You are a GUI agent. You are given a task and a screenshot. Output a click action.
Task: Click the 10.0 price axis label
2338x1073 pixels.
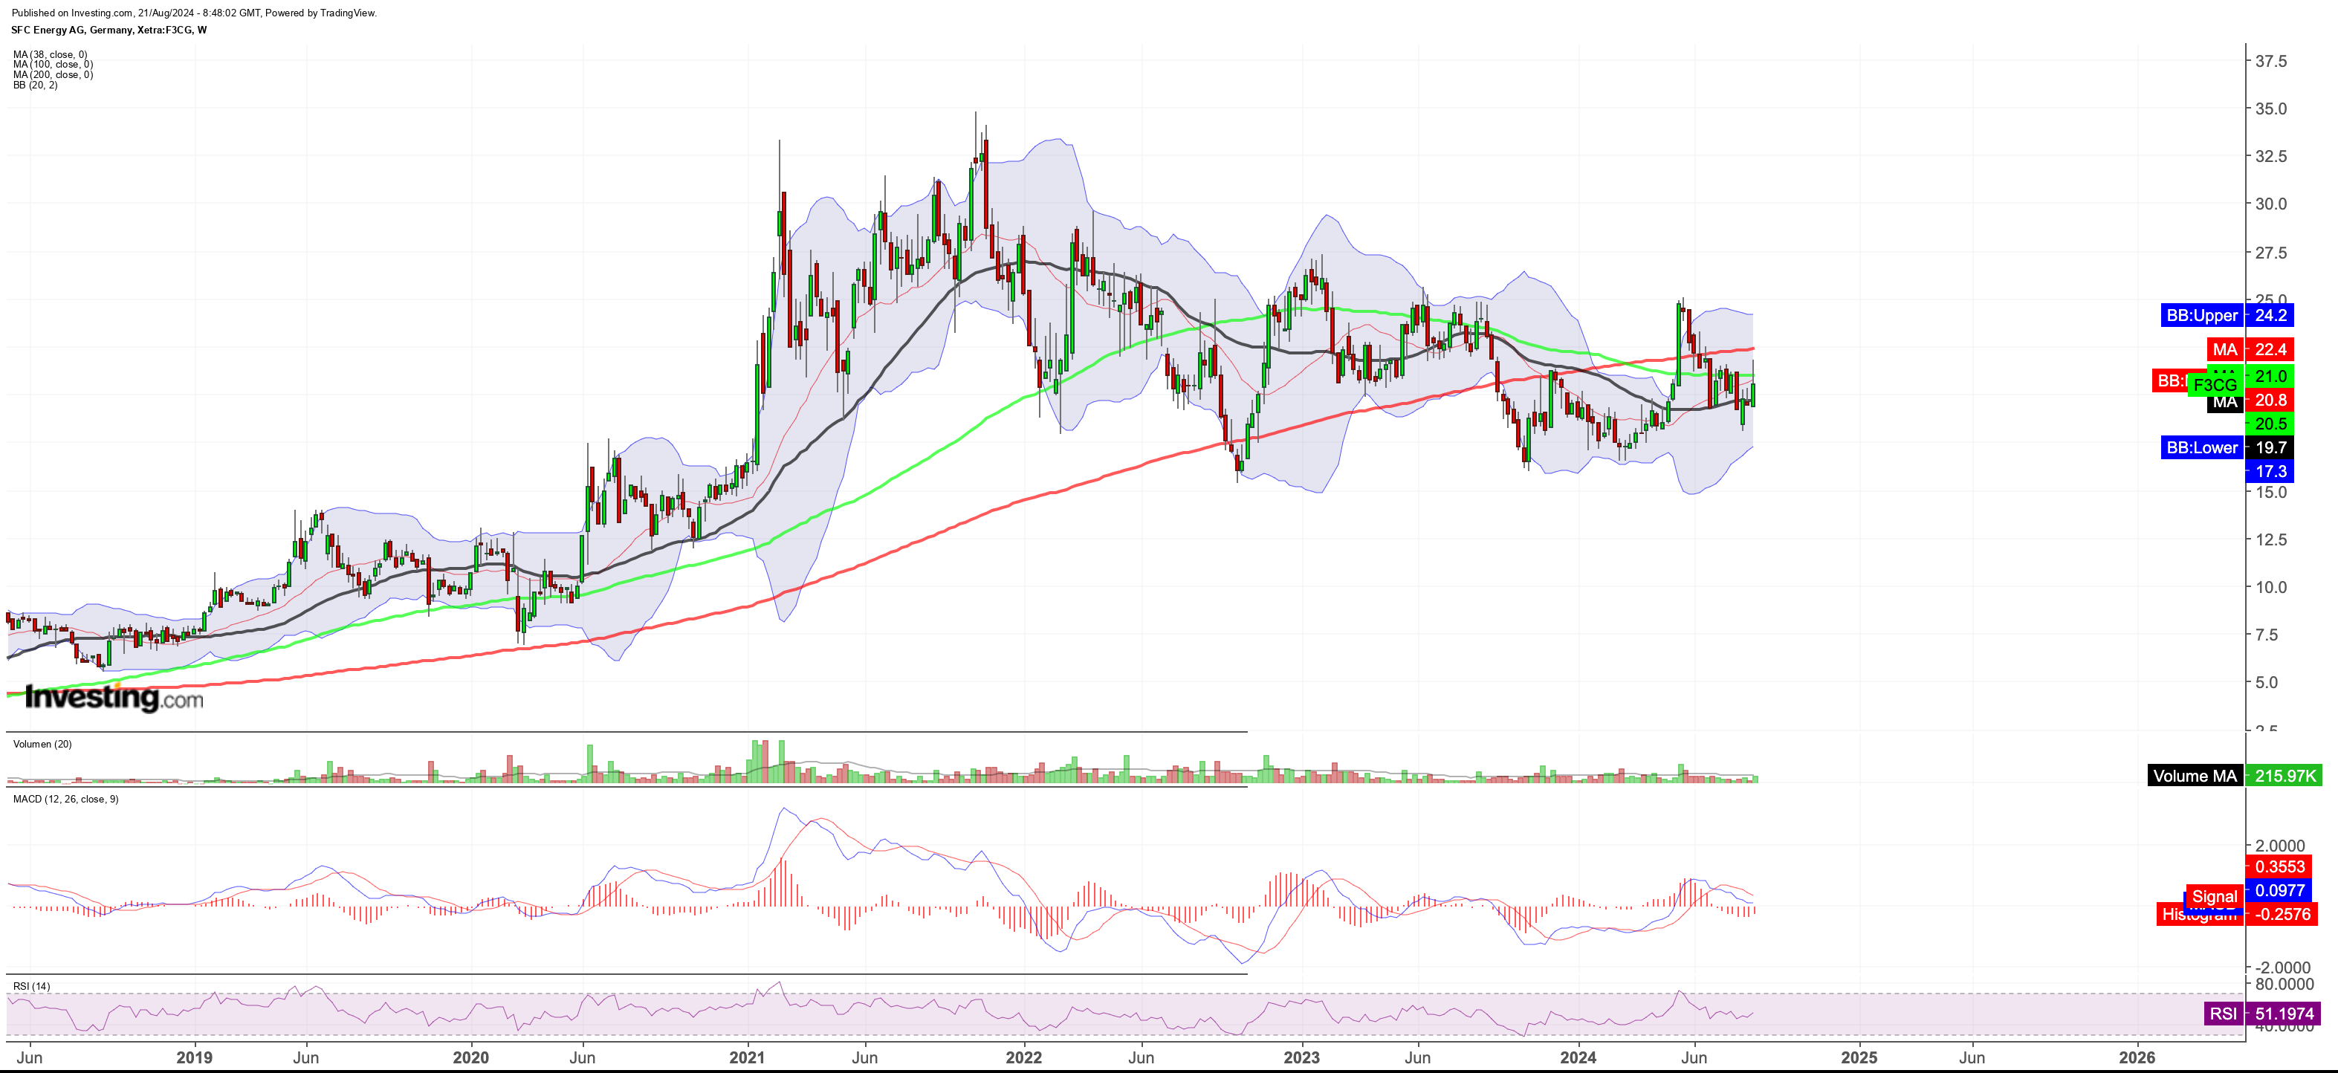click(x=2271, y=586)
